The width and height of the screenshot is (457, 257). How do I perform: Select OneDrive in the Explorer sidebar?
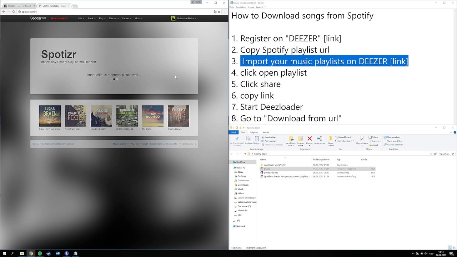tap(240, 162)
